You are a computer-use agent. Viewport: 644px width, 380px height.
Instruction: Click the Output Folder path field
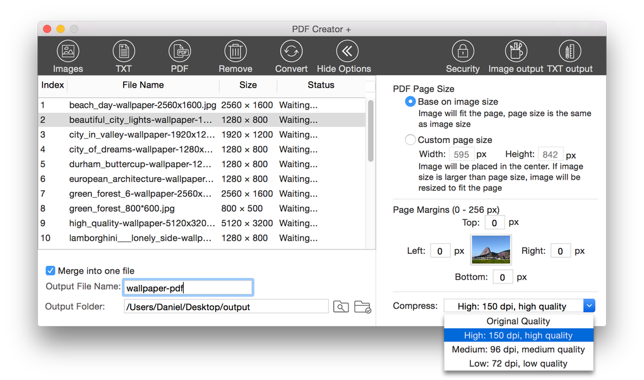[226, 307]
